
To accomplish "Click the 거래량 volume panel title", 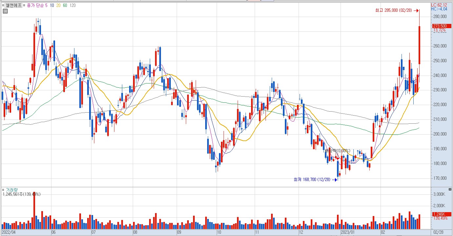I will 11,190.
